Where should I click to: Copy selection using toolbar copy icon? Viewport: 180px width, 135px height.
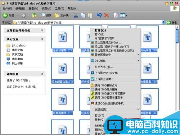tap(83, 15)
